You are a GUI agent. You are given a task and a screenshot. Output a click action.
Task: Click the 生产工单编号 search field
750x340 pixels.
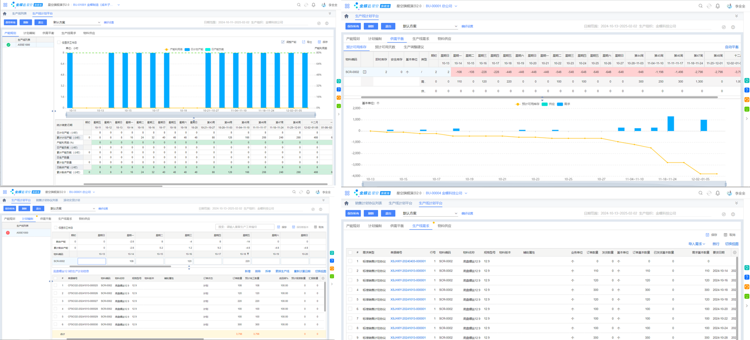coord(244,227)
